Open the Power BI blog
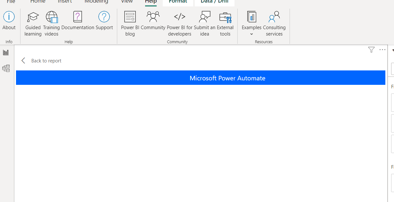The height and width of the screenshot is (202, 394). (x=130, y=24)
